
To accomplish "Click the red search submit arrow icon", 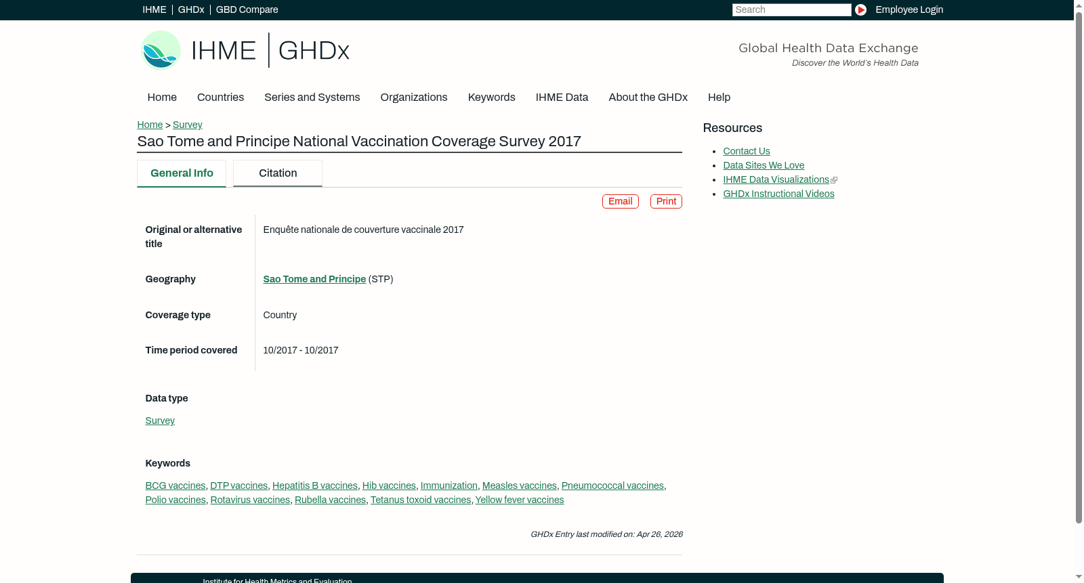I will click(x=860, y=9).
